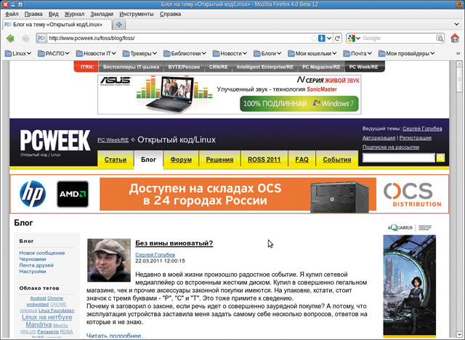The image size is (465, 340).
Task: Click the Mandriva tag
Action: (39, 325)
